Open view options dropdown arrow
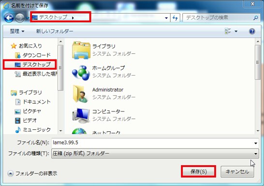Image resolution: width=264 pixels, height=186 pixels. pyautogui.click(x=236, y=31)
